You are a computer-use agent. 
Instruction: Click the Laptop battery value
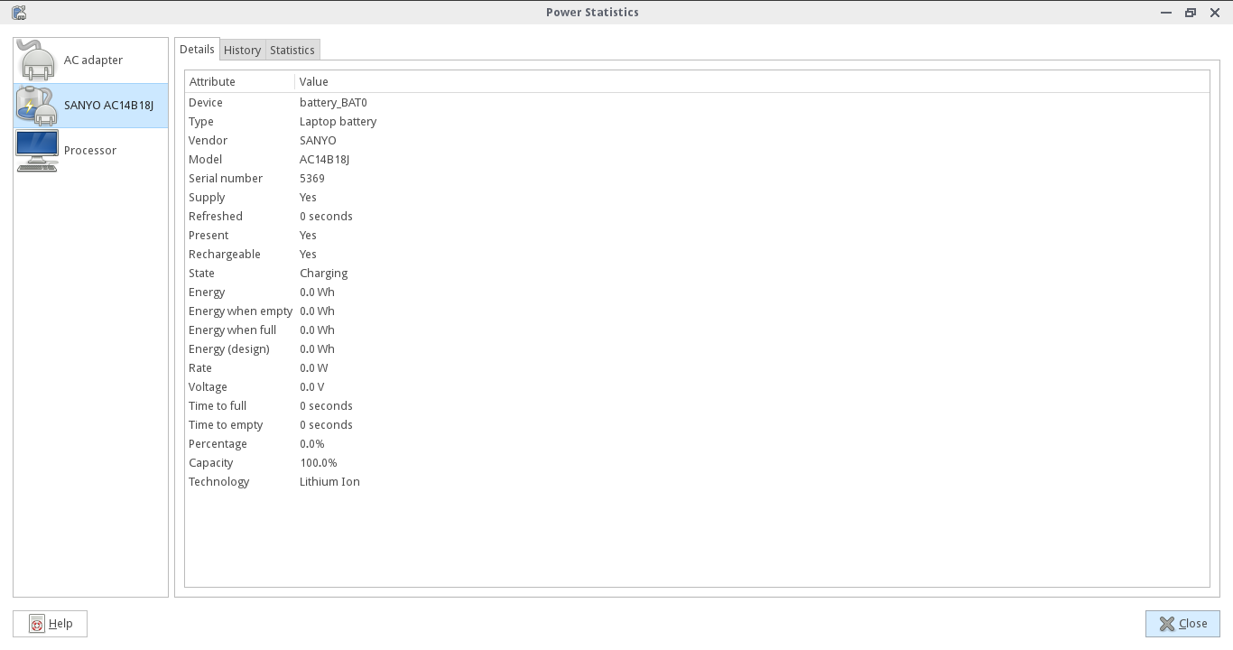point(338,122)
